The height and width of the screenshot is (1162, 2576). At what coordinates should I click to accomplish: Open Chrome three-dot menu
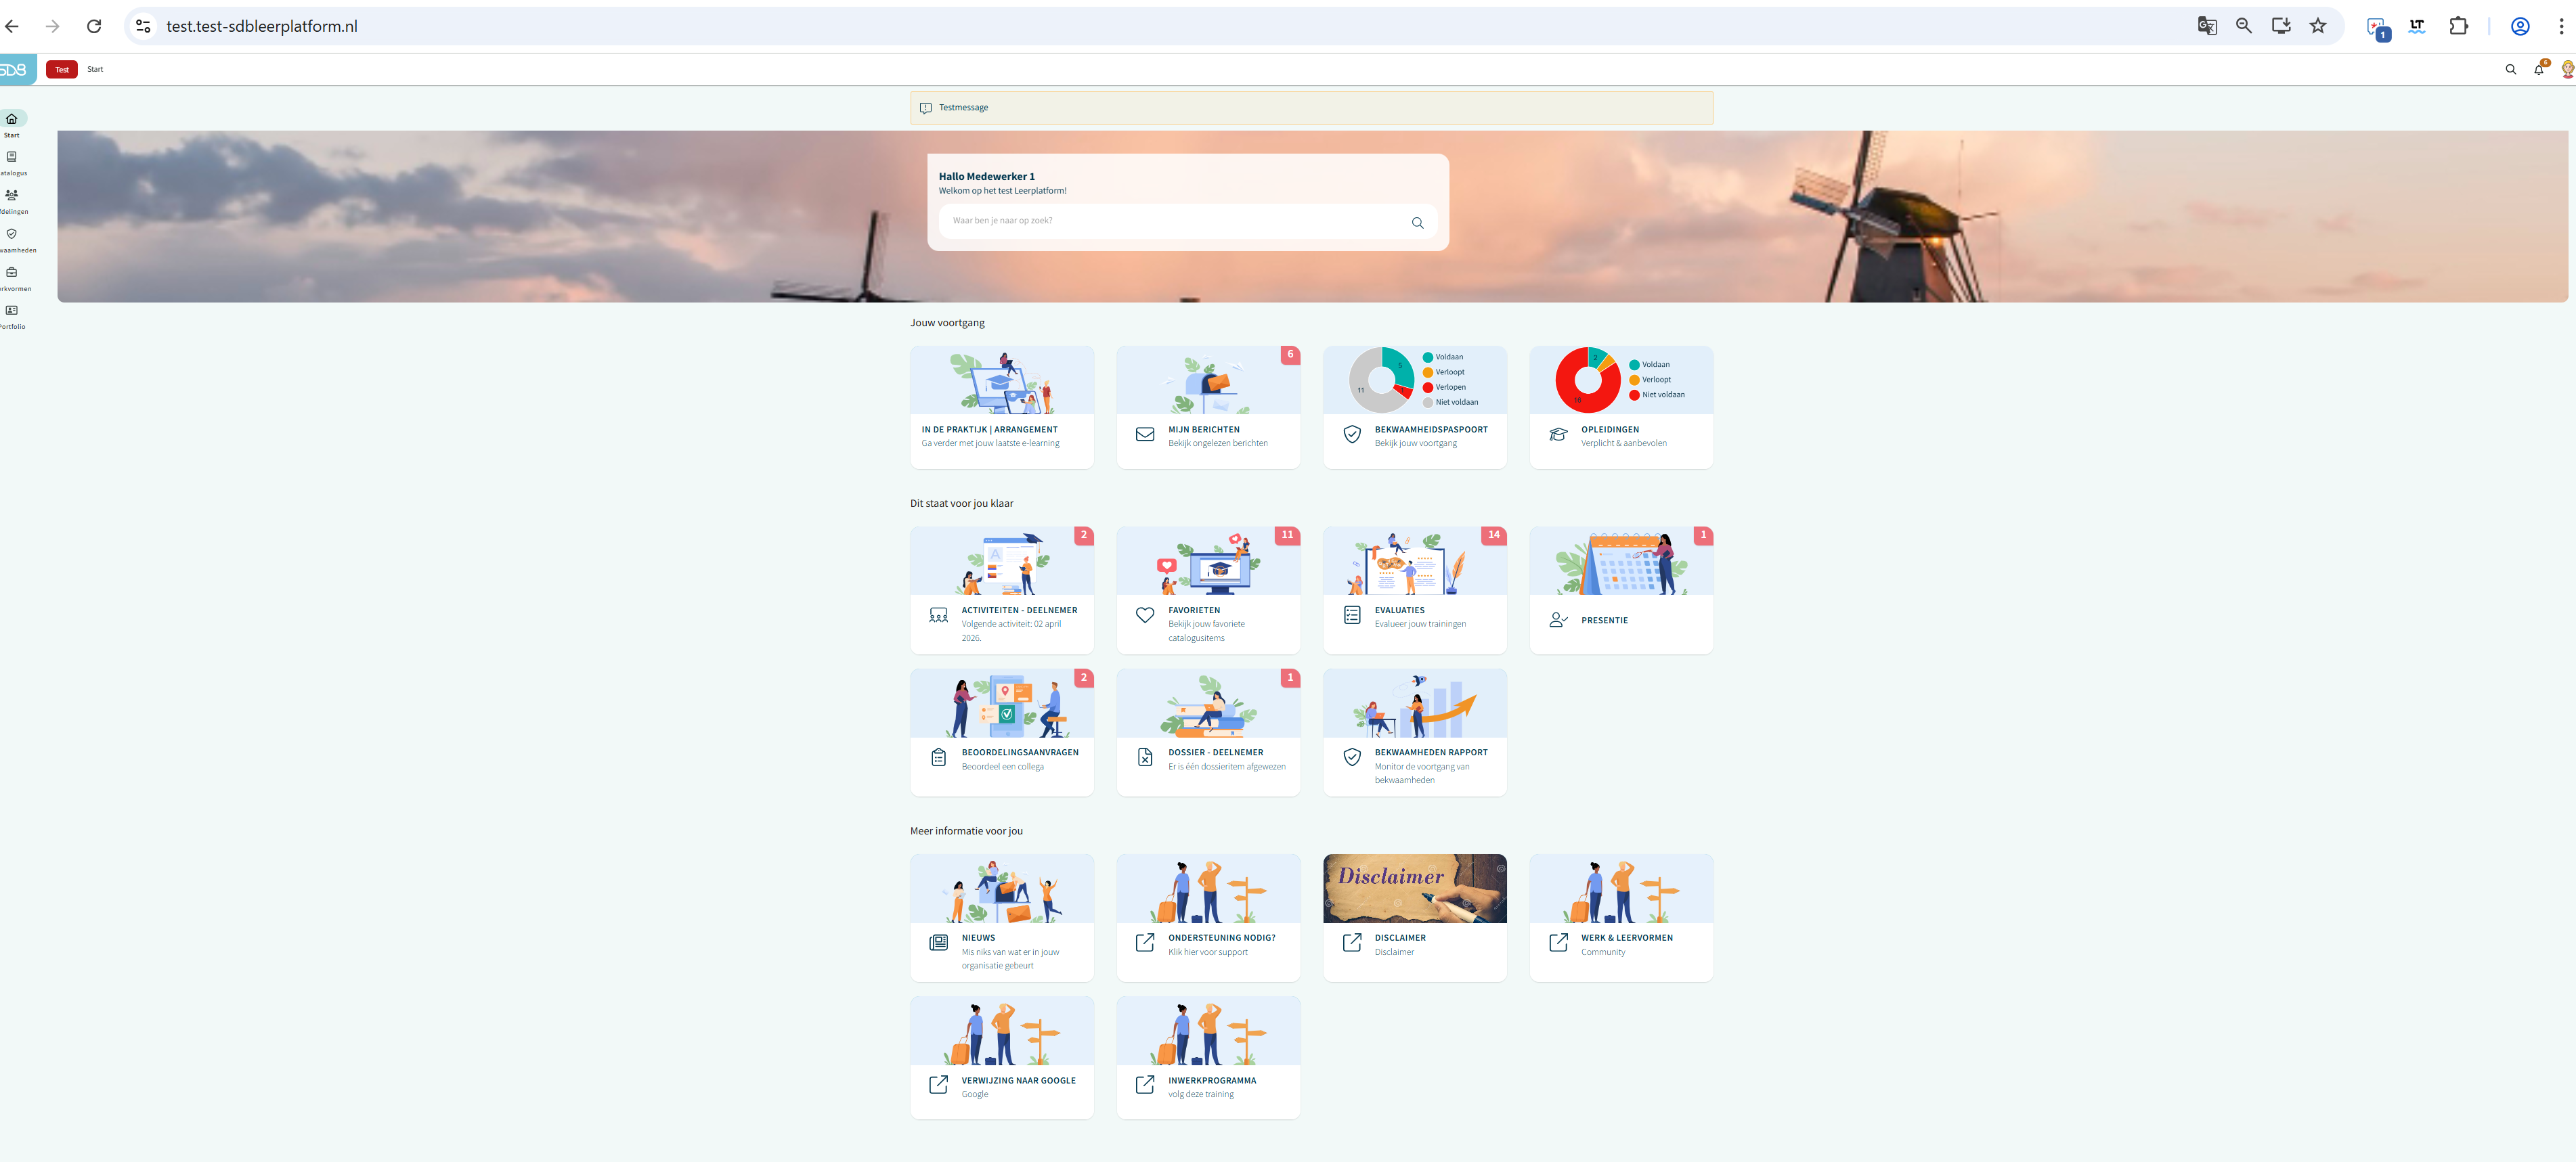coord(2561,26)
